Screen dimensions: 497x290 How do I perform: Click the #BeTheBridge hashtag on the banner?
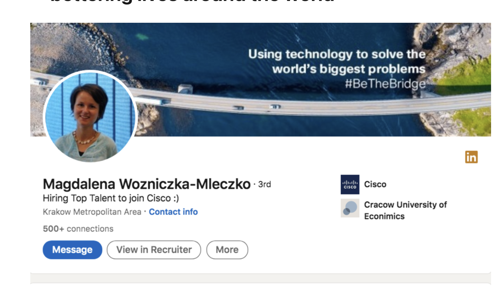coord(385,84)
